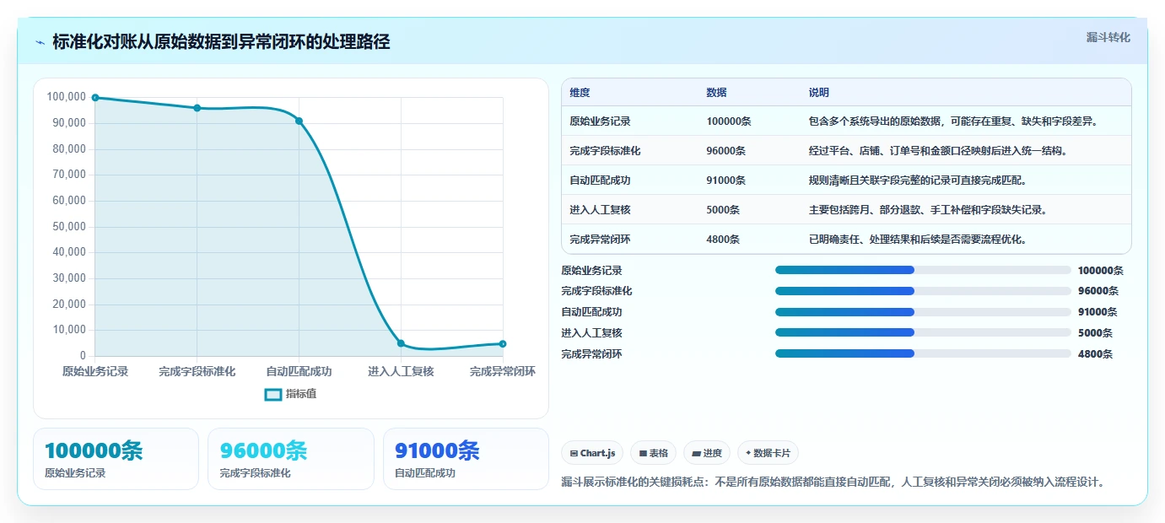Click the 说明 column header
This screenshot has width=1165, height=523.
coord(818,93)
